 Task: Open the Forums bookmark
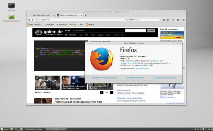(x=72, y=24)
